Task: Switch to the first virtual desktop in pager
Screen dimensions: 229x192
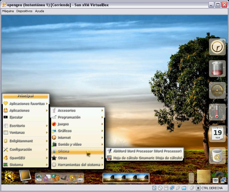Action: 109,178
